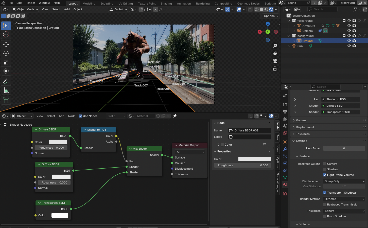Switch to the Shading workspace tab
Image resolution: width=368 pixels, height=228 pixels.
tap(166, 4)
